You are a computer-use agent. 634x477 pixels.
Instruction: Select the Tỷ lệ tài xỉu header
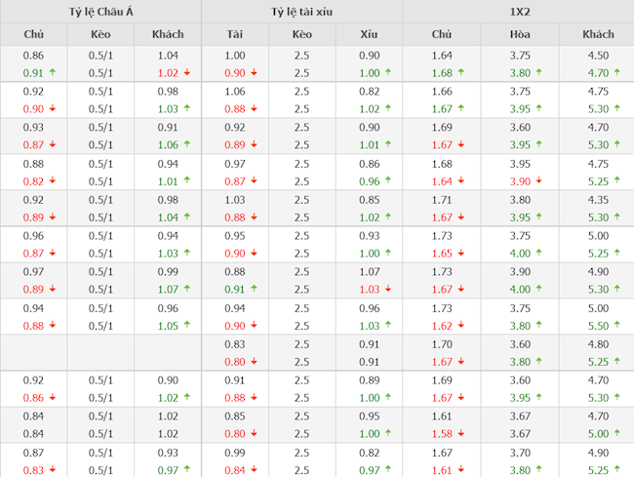[x=301, y=12]
